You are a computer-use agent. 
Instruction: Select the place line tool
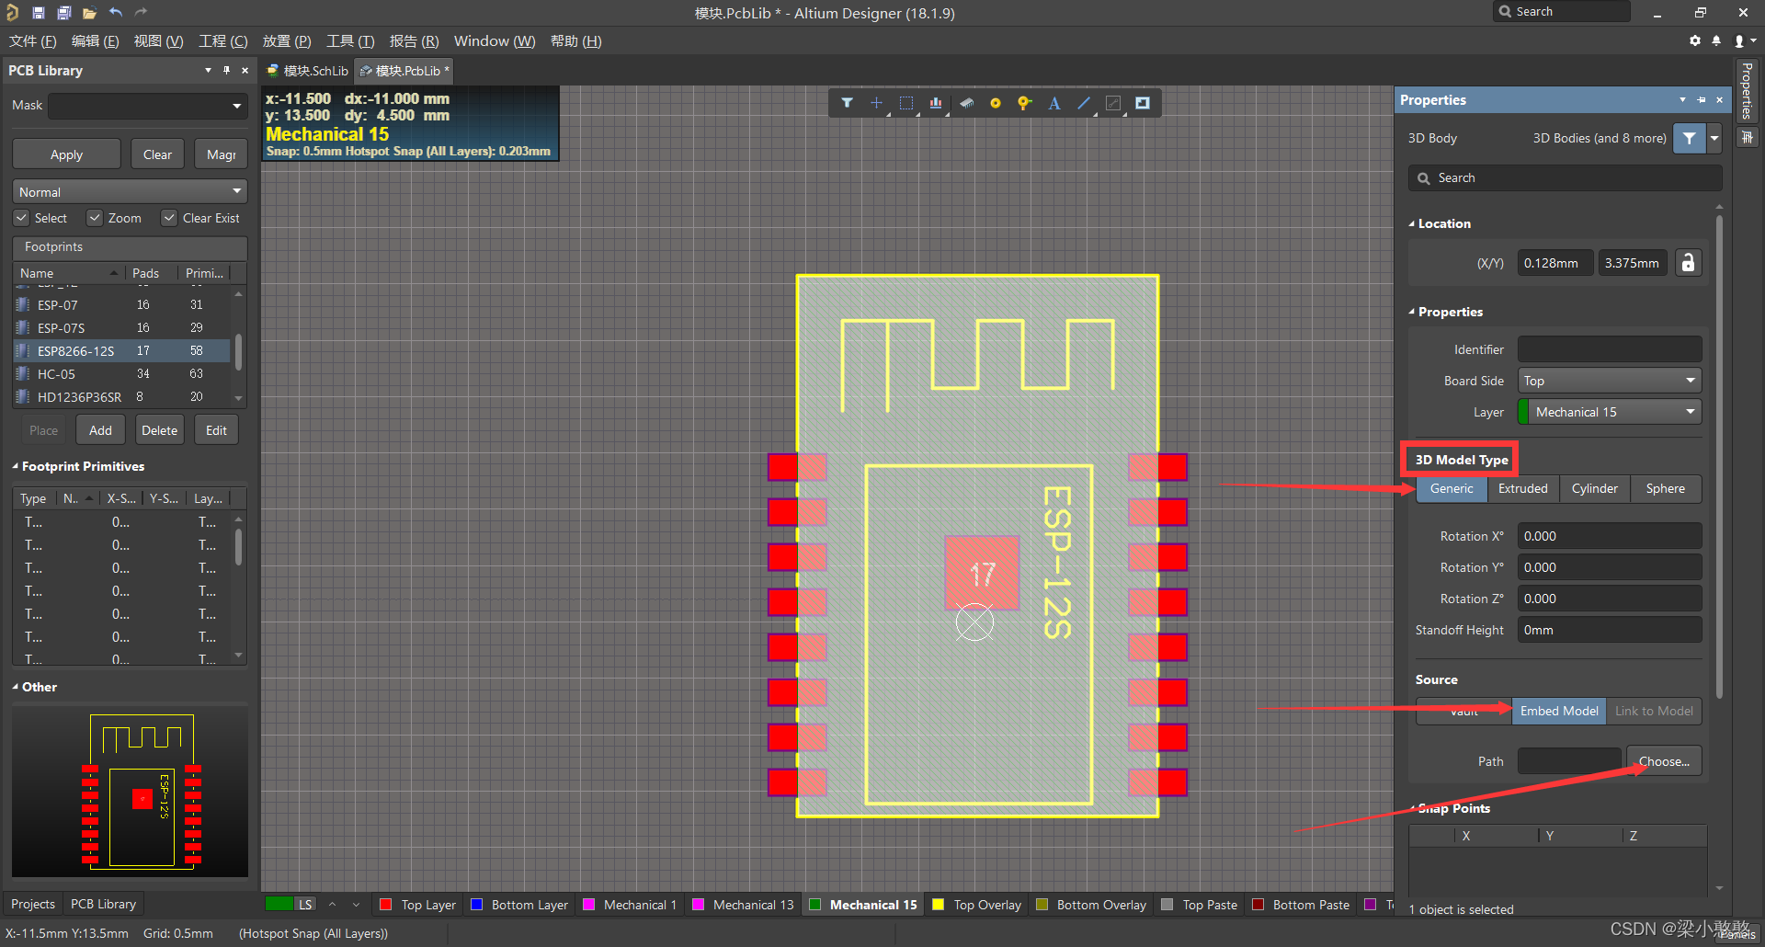tap(1084, 103)
